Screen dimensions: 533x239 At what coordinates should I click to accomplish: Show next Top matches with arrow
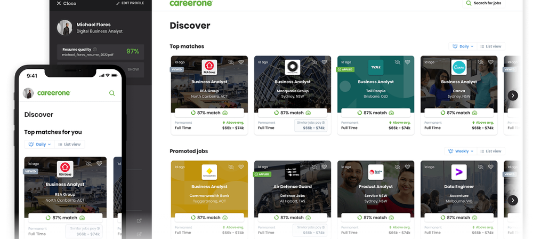click(x=513, y=95)
